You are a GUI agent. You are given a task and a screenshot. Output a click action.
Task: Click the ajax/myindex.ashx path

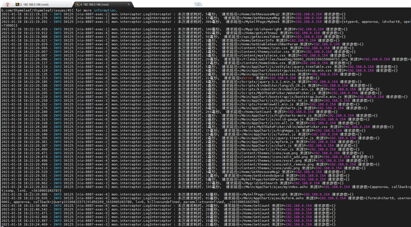click(276, 187)
